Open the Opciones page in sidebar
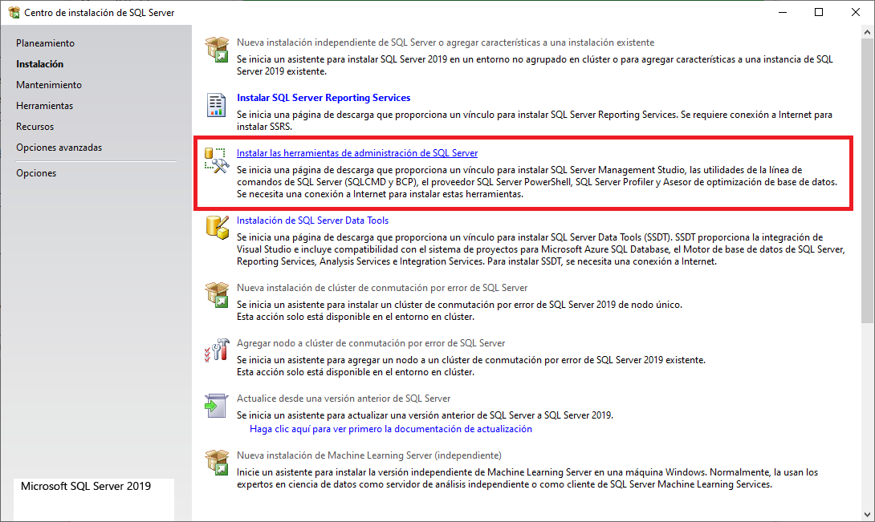875x522 pixels. click(x=36, y=173)
